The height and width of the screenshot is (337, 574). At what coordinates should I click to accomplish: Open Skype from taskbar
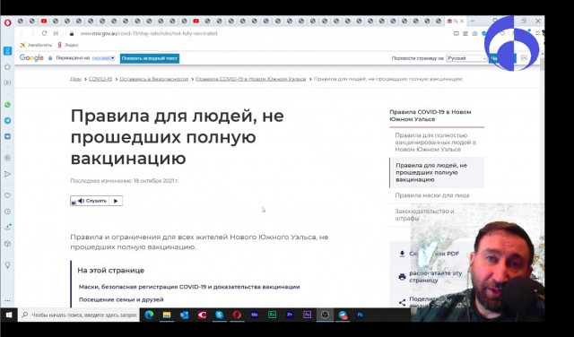(219, 315)
